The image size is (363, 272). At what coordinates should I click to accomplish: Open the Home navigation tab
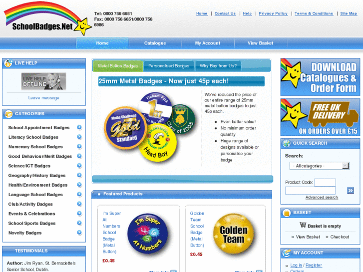[x=102, y=43]
